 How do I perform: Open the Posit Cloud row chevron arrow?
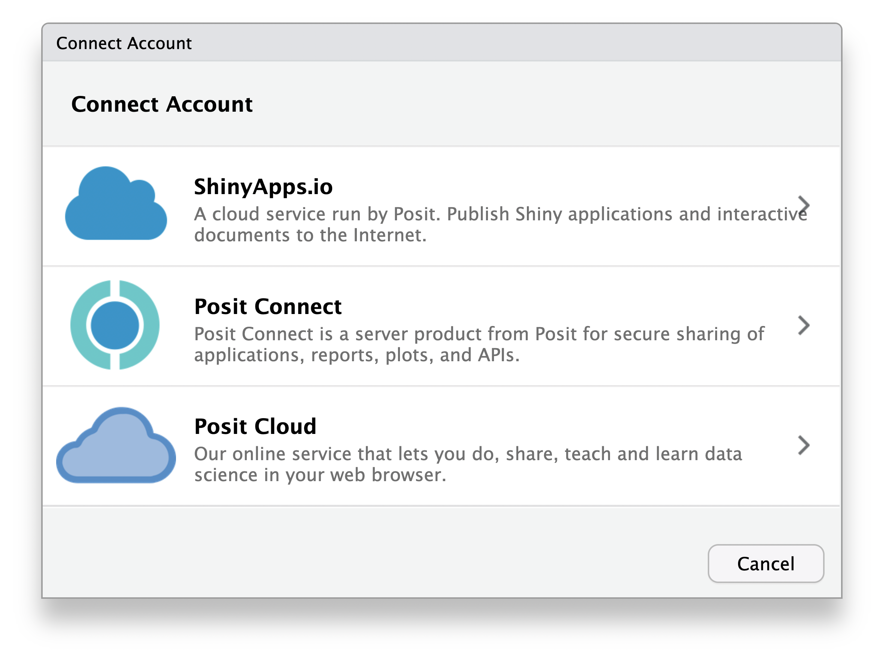pos(803,445)
